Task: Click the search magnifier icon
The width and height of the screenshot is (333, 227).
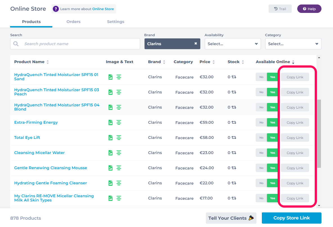Action: [16, 44]
